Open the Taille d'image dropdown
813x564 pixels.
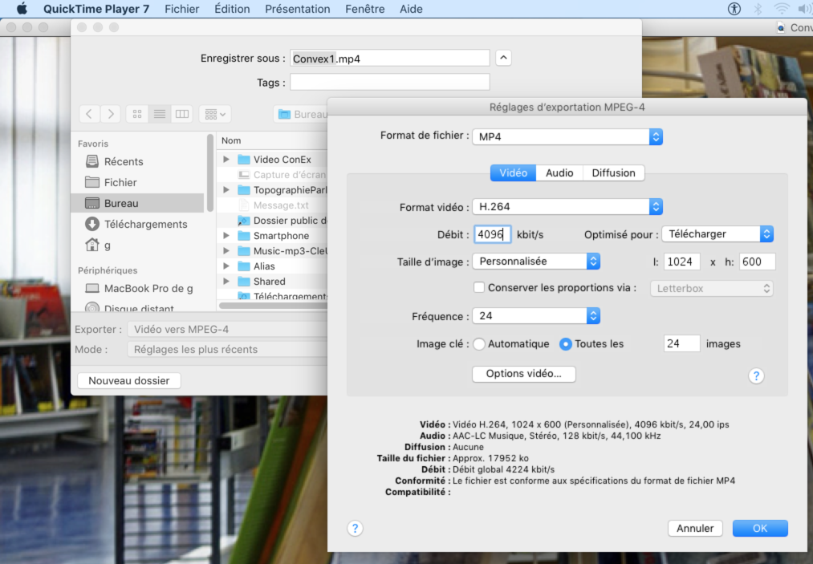pos(536,262)
